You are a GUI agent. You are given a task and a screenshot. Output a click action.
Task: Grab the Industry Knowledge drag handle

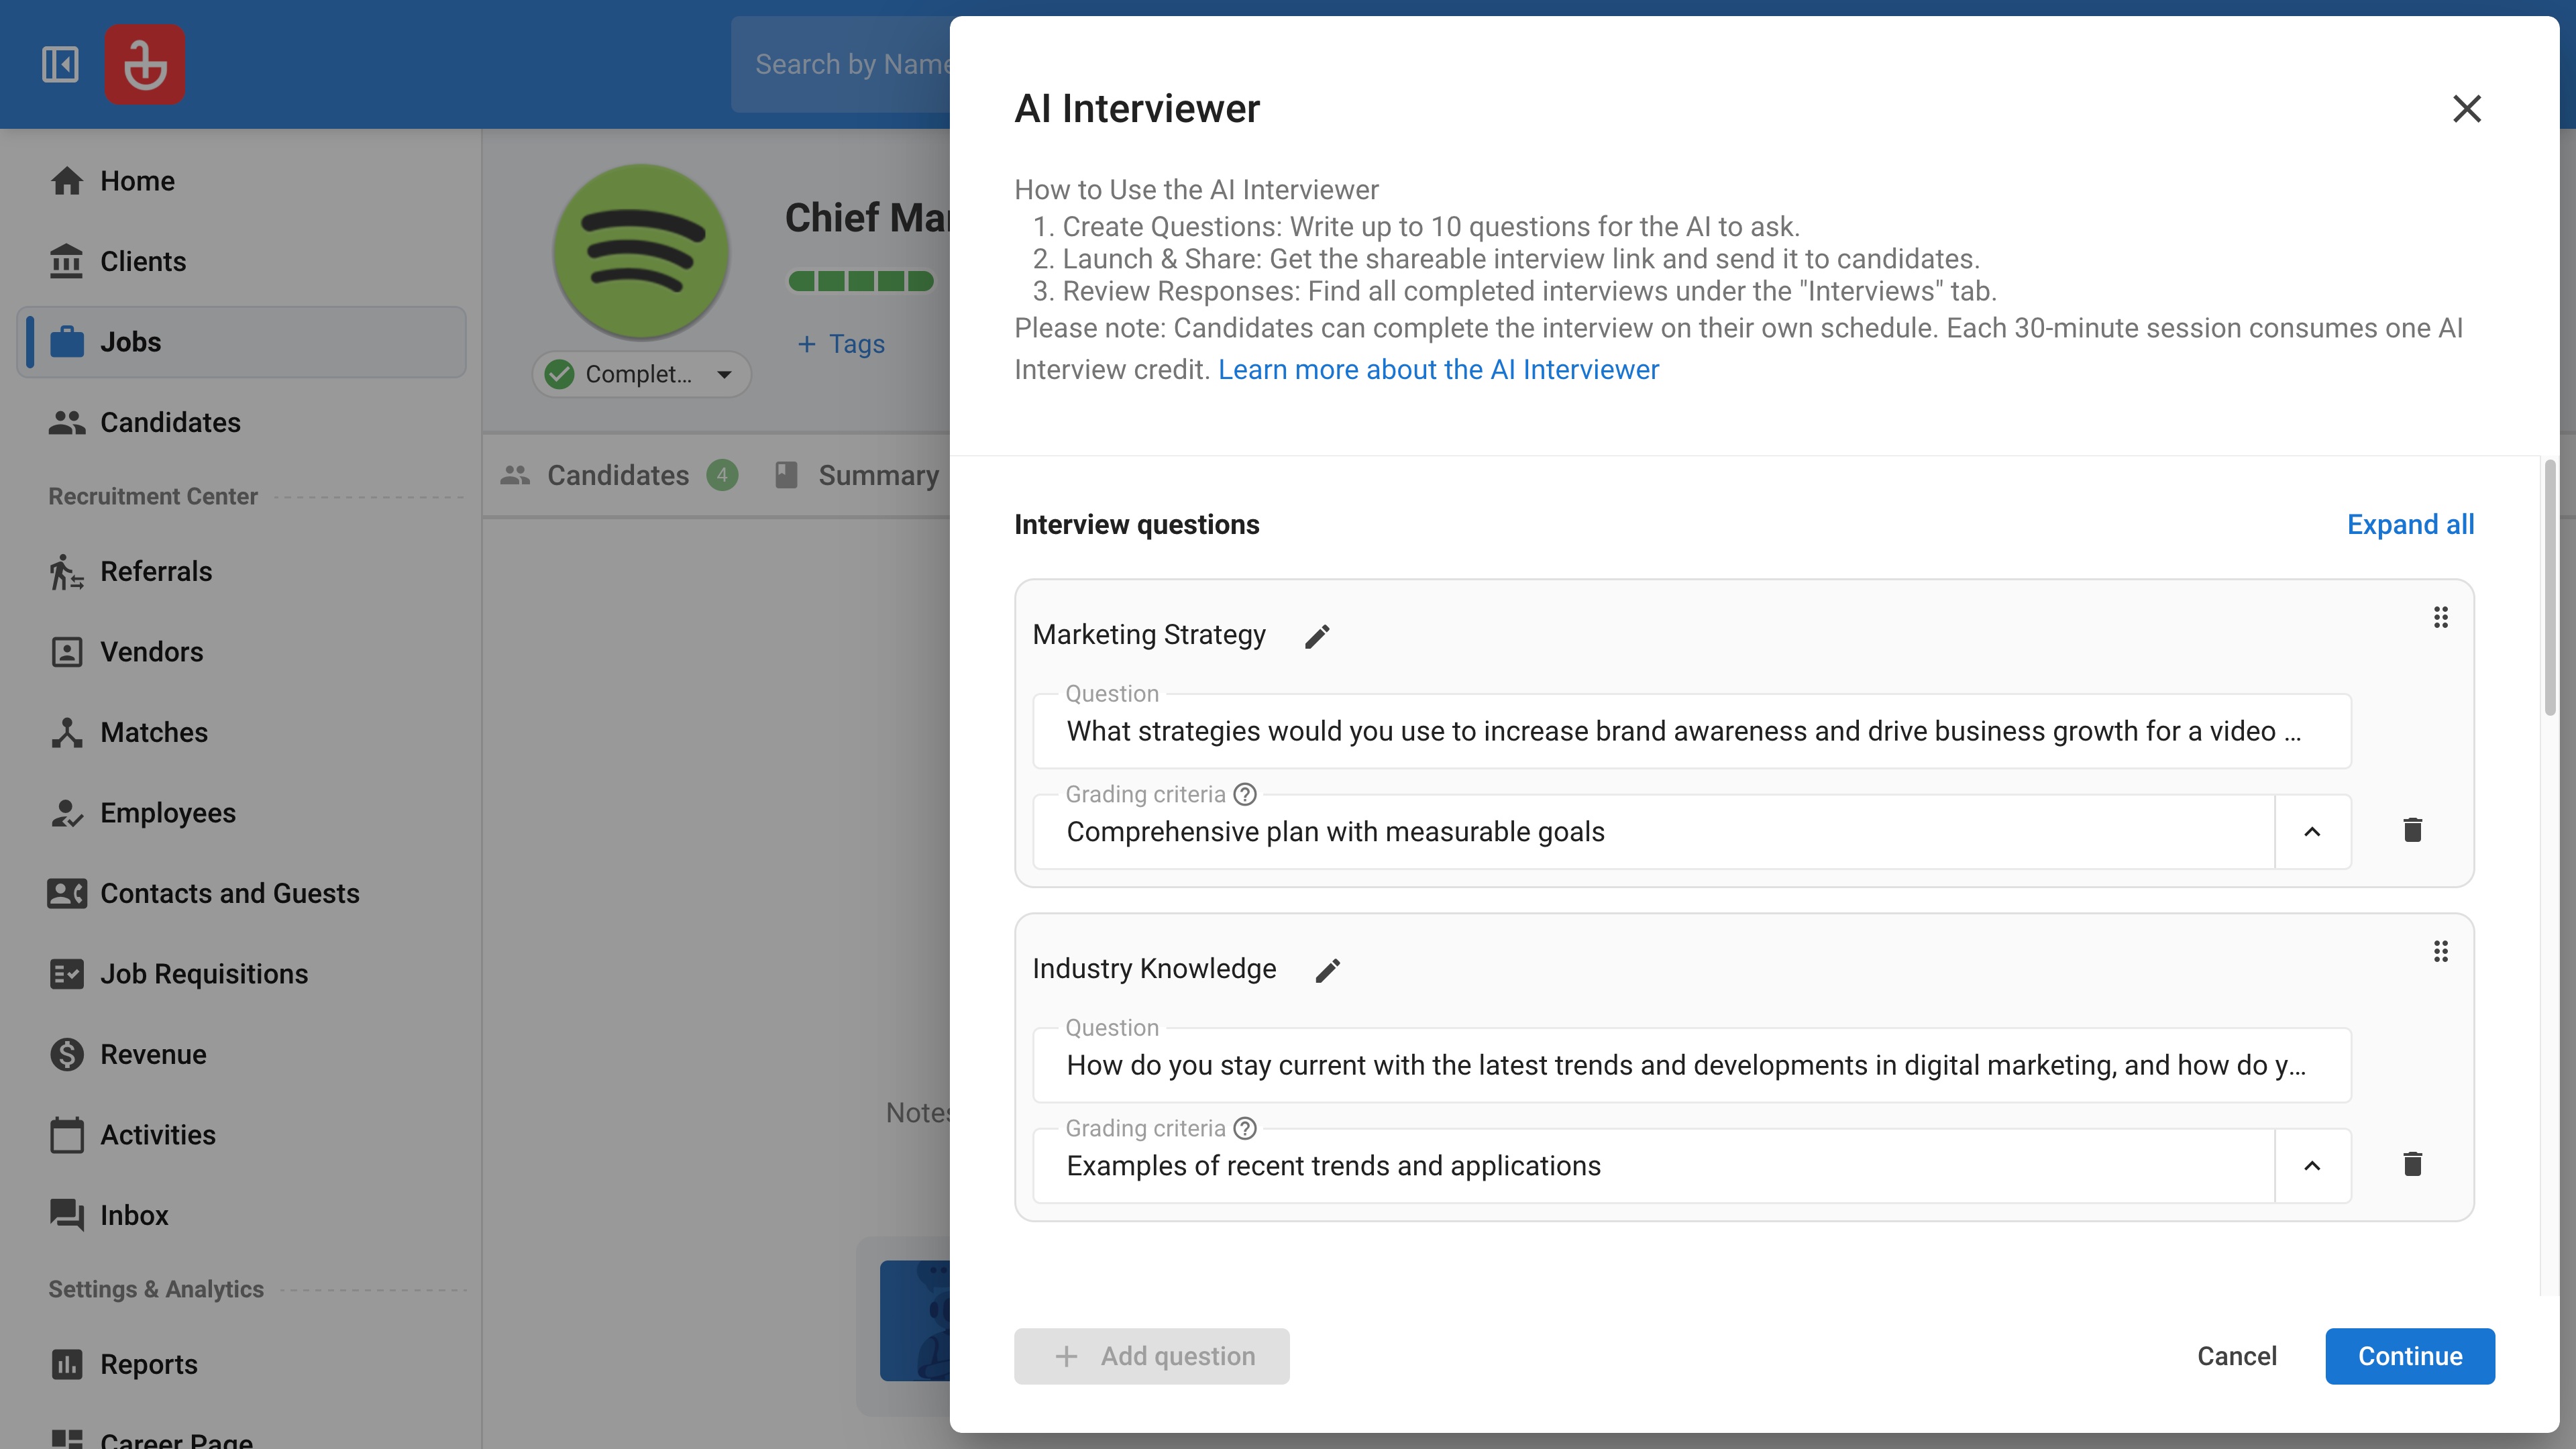pyautogui.click(x=2440, y=951)
